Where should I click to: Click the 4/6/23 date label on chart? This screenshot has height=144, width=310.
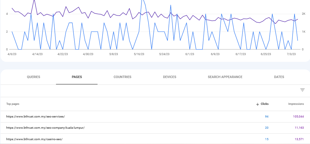coord(12,54)
